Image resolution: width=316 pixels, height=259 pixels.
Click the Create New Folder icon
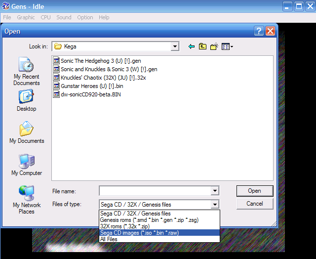point(214,46)
